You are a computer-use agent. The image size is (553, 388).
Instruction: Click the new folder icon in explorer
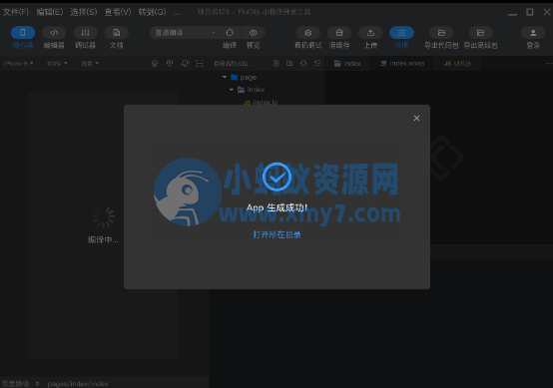click(x=289, y=64)
